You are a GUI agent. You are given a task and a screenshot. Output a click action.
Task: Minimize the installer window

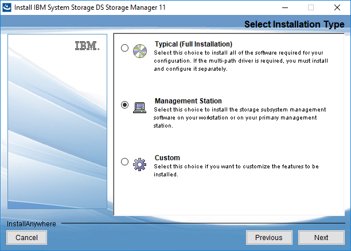click(285, 7)
